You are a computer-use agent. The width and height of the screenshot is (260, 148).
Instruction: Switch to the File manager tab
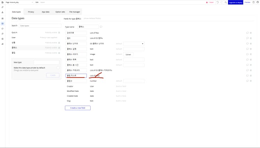click(x=75, y=12)
